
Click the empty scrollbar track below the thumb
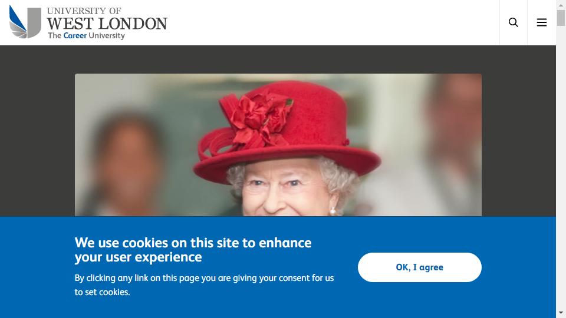click(561, 166)
